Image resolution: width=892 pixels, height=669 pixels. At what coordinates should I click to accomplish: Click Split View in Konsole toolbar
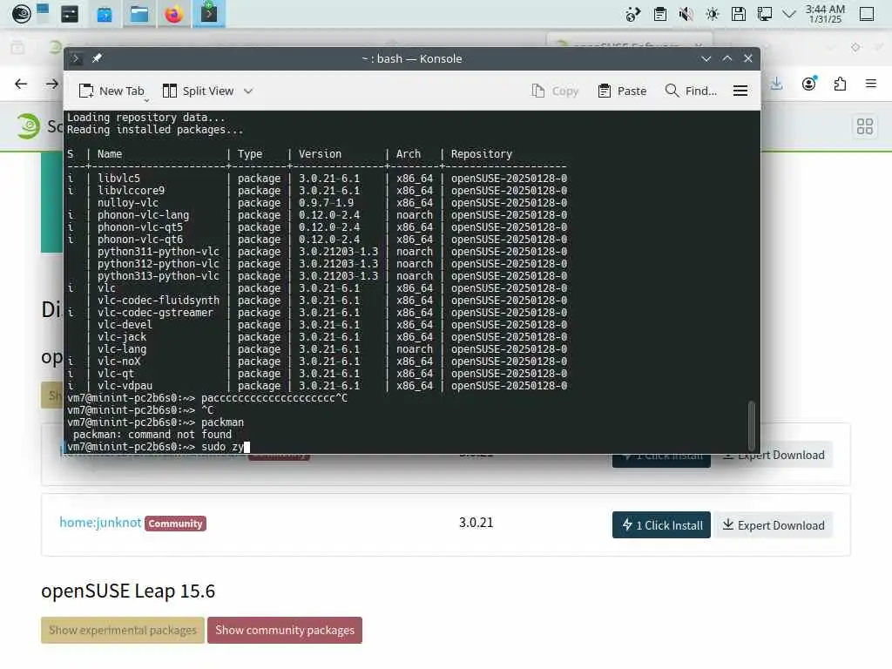(x=198, y=91)
